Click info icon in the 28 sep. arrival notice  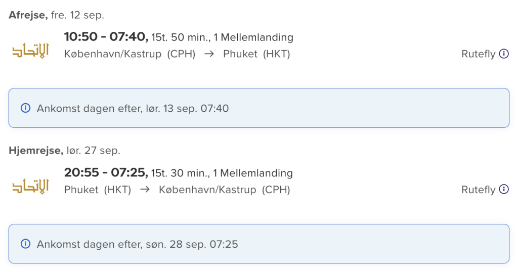coord(25,244)
